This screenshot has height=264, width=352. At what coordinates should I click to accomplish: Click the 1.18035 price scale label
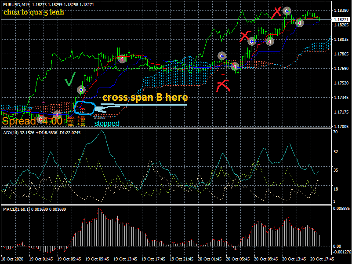click(341, 40)
